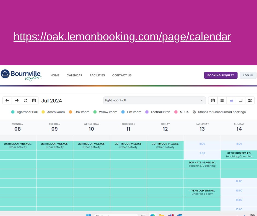Select the grid tiles view icon

[x=250, y=100]
